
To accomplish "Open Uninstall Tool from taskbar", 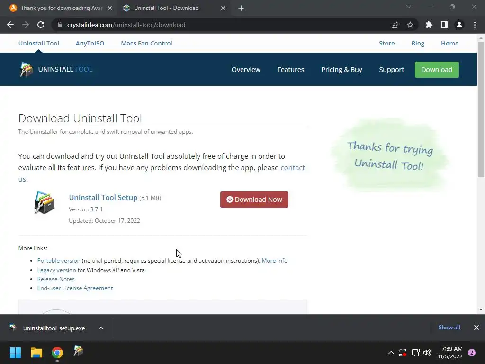I will point(78,352).
